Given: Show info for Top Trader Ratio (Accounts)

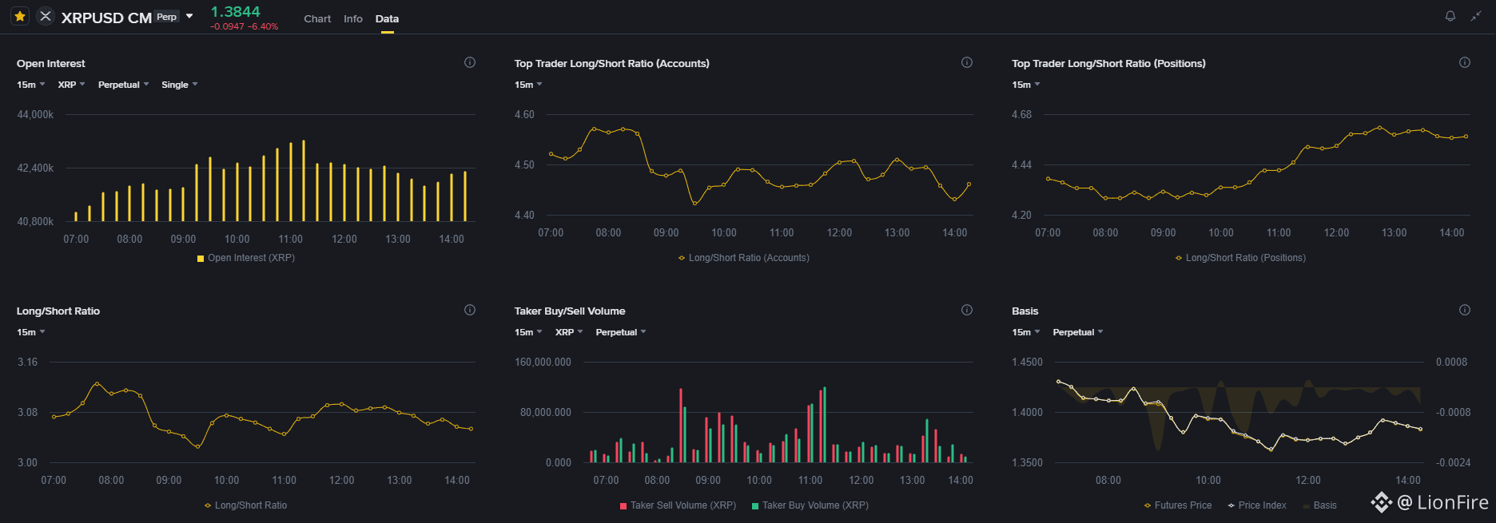Looking at the screenshot, I should click(967, 62).
